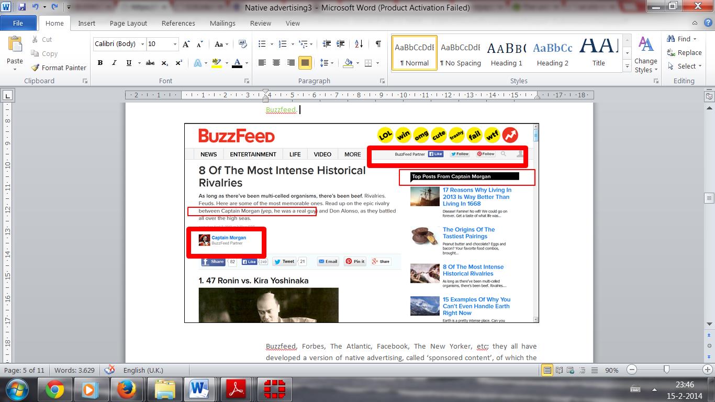Align text left
The height and width of the screenshot is (402, 715).
click(262, 63)
